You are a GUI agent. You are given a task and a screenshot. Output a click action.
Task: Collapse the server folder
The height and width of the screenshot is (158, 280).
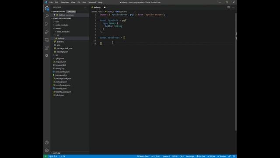click(58, 28)
